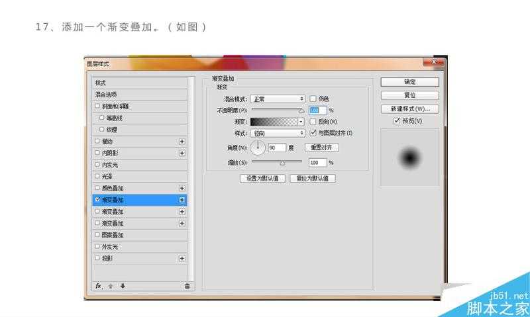The height and width of the screenshot is (317, 530).
Task: Click the angle dial control
Action: click(258, 146)
